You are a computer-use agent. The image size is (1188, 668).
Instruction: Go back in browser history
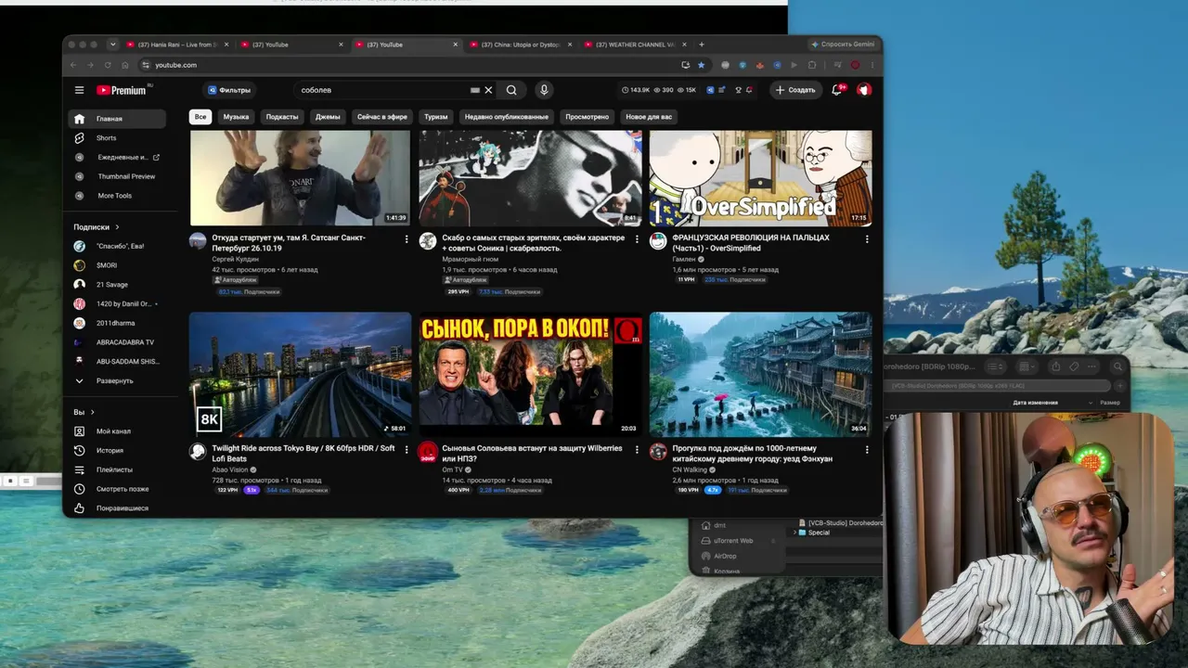pyautogui.click(x=73, y=65)
